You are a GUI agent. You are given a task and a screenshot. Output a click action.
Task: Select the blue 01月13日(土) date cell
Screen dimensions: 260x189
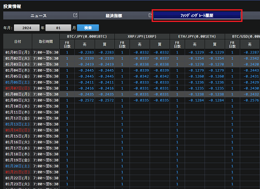point(18,124)
